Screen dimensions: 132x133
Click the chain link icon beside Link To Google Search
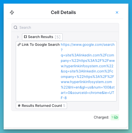(x=19, y=45)
